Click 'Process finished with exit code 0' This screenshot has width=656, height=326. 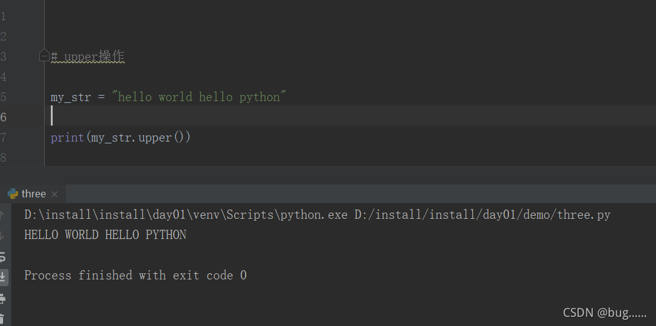pos(135,275)
